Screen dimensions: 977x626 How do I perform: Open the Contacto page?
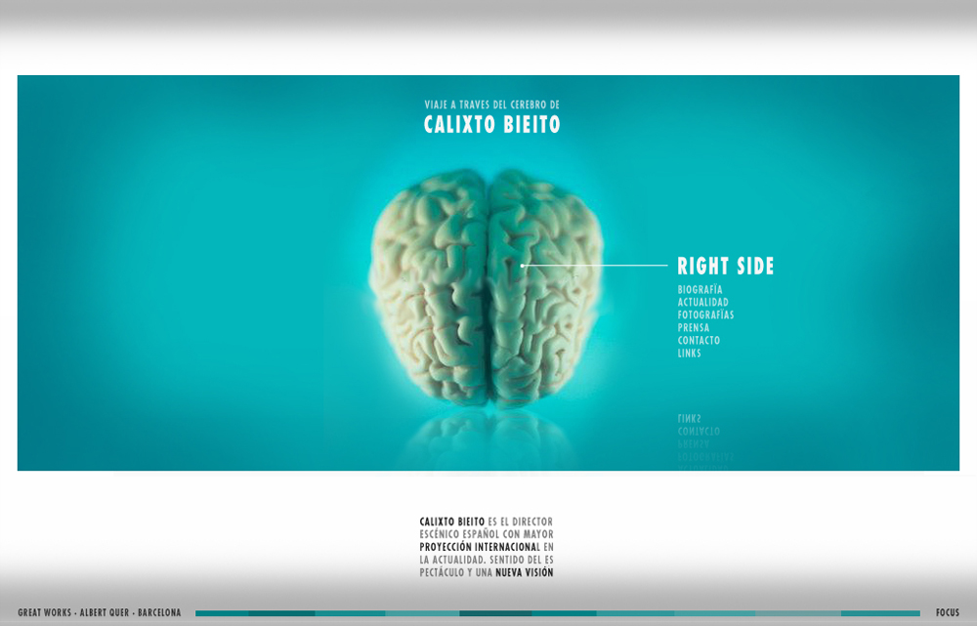pos(699,341)
